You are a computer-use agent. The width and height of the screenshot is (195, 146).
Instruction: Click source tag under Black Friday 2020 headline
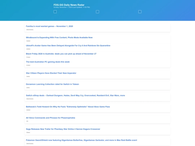pyautogui.click(x=29, y=57)
